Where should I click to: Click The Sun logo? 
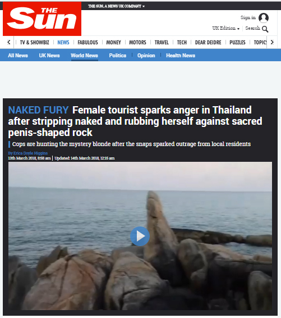[x=42, y=19]
